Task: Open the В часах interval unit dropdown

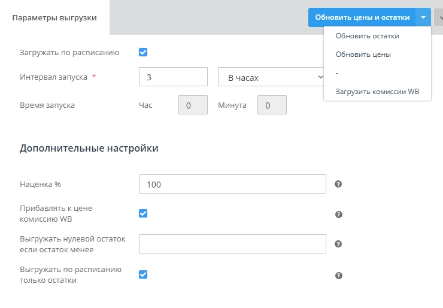Action: click(x=271, y=77)
